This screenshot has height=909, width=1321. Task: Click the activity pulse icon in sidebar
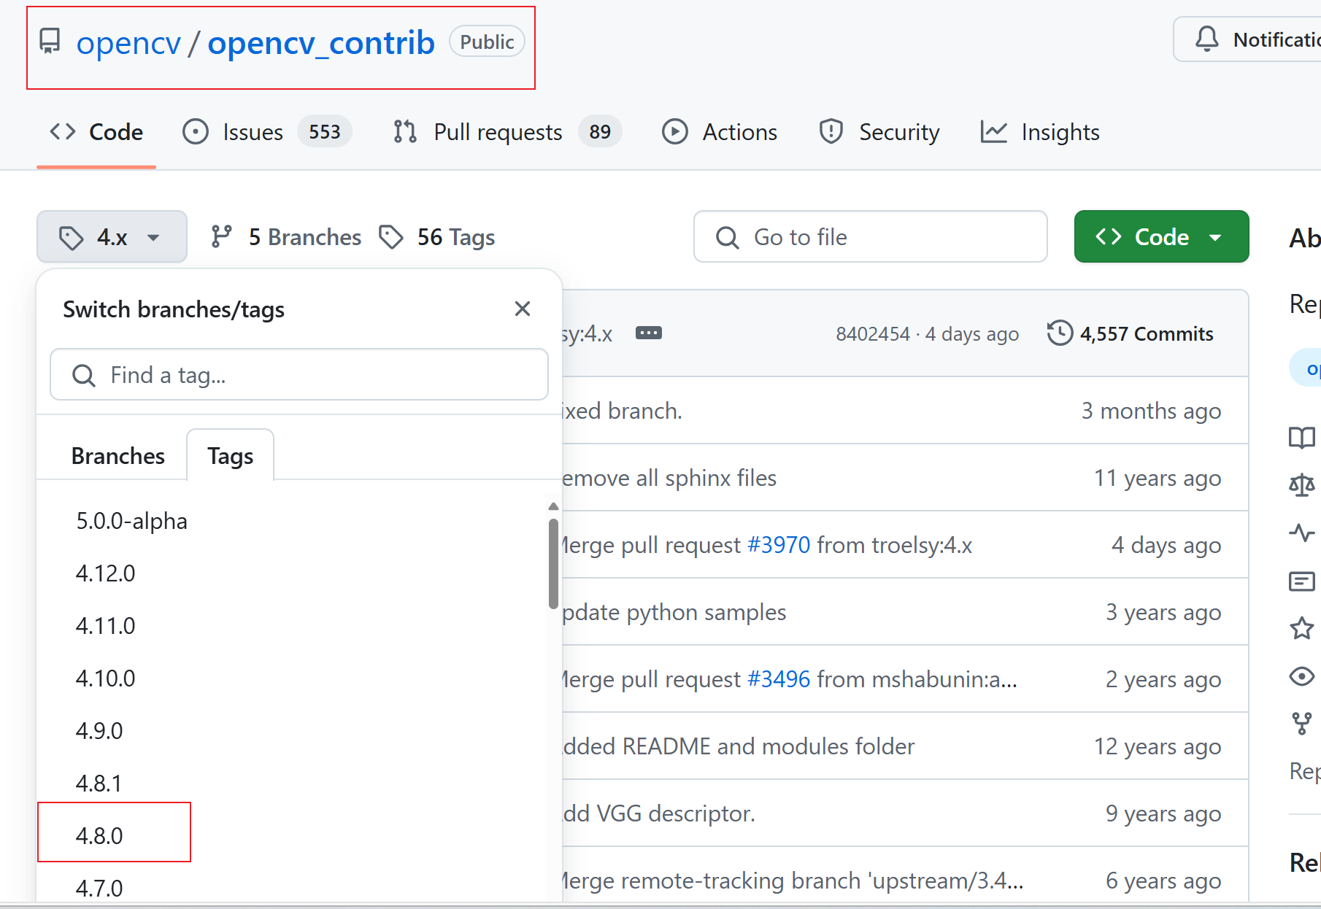click(x=1302, y=533)
